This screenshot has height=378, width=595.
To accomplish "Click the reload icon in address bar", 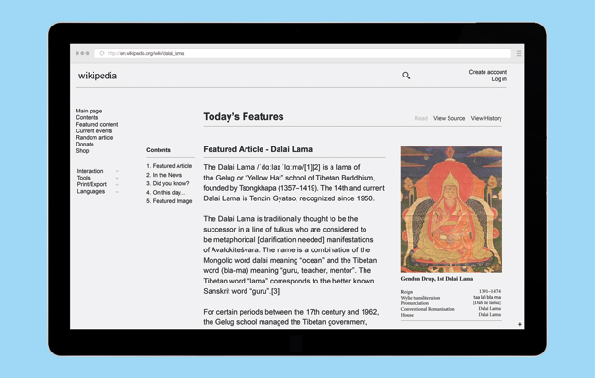I will (102, 53).
